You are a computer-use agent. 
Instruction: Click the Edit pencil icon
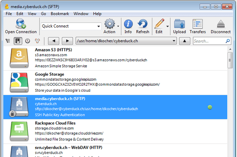[x=159, y=24]
